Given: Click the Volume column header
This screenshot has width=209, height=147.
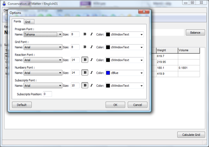Looking at the screenshot, I should click(189, 51).
